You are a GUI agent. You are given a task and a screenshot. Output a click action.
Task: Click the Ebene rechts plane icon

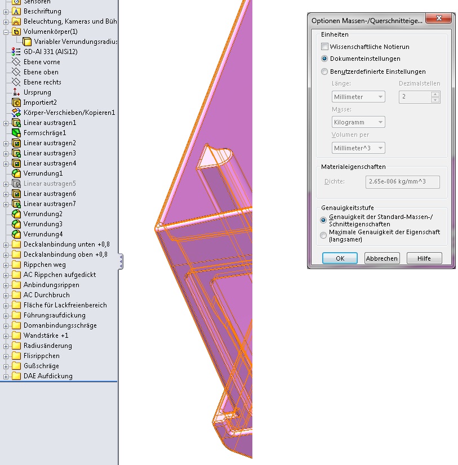[x=16, y=82]
